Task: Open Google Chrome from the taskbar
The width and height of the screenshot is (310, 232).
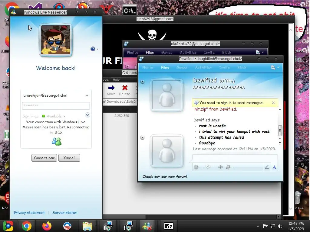Action: click(x=27, y=226)
